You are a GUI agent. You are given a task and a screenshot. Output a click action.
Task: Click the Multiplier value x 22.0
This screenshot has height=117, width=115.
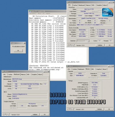coord(82,32)
